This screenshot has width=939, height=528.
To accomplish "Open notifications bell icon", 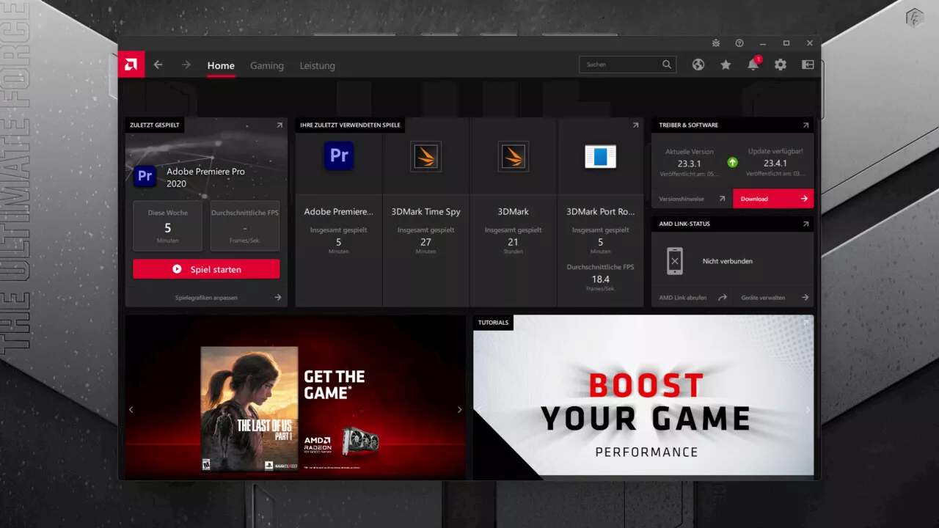I will click(753, 65).
